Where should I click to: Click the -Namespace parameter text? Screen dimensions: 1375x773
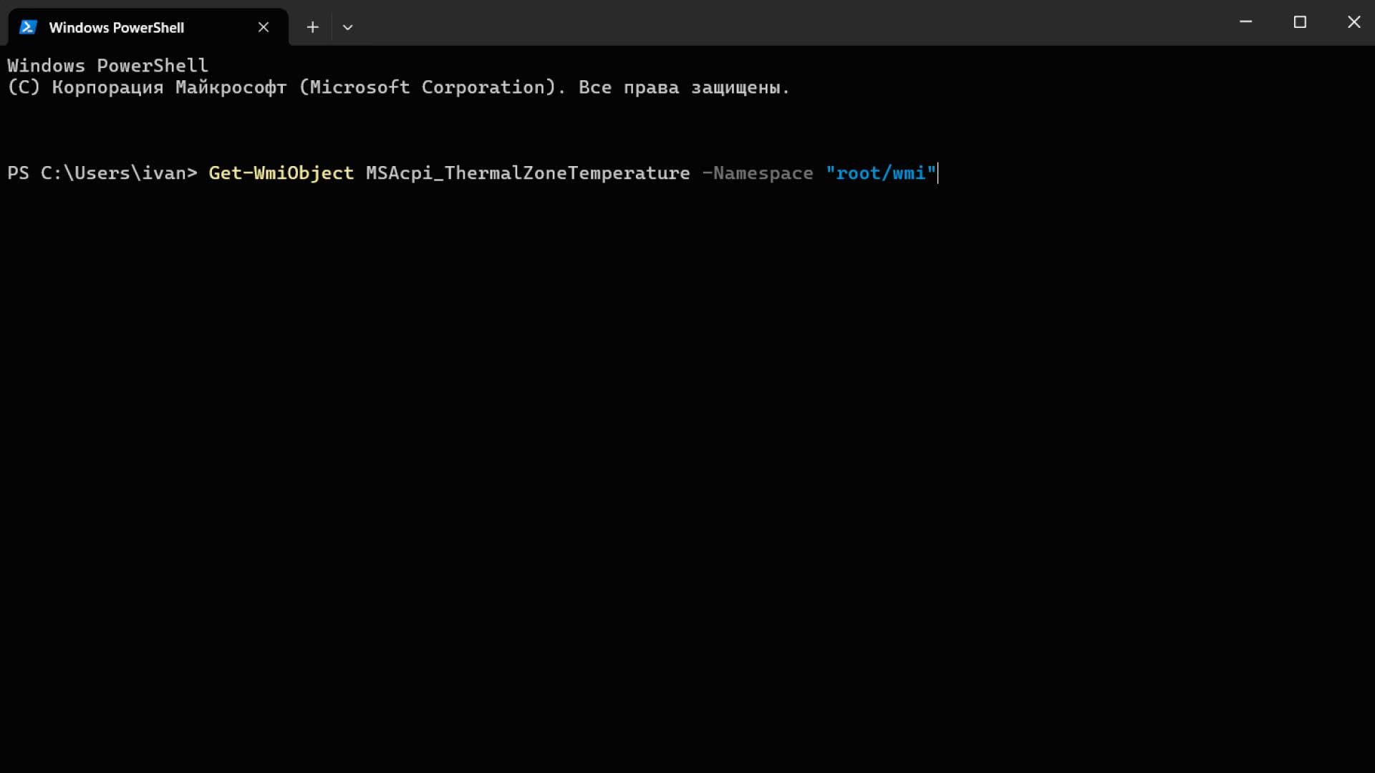[758, 173]
